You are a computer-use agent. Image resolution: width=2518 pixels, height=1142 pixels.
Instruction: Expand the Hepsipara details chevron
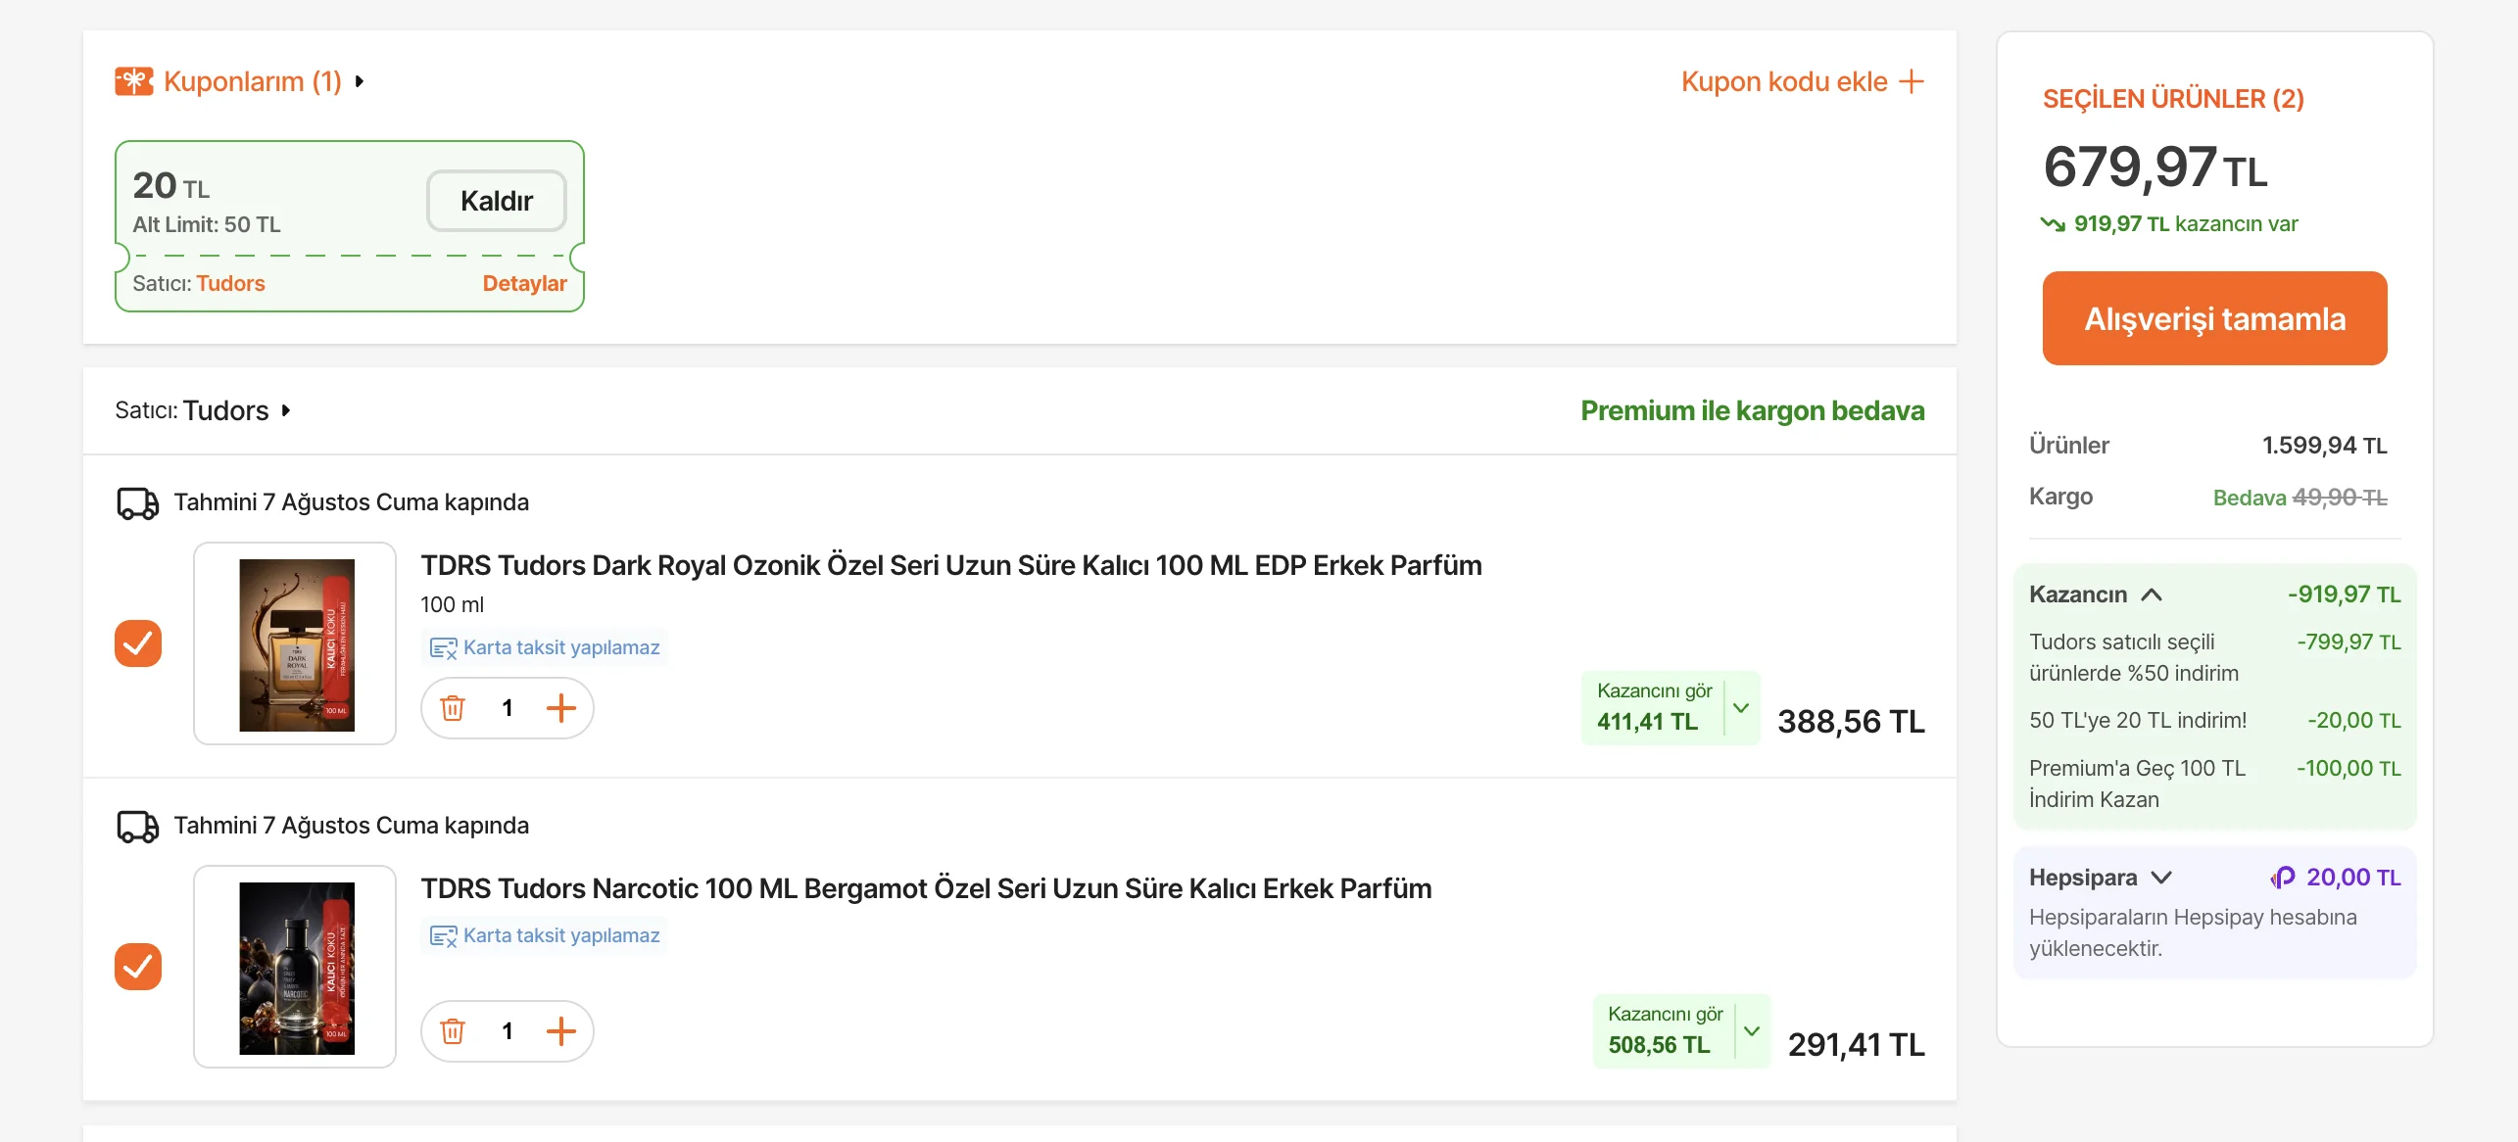[2161, 878]
